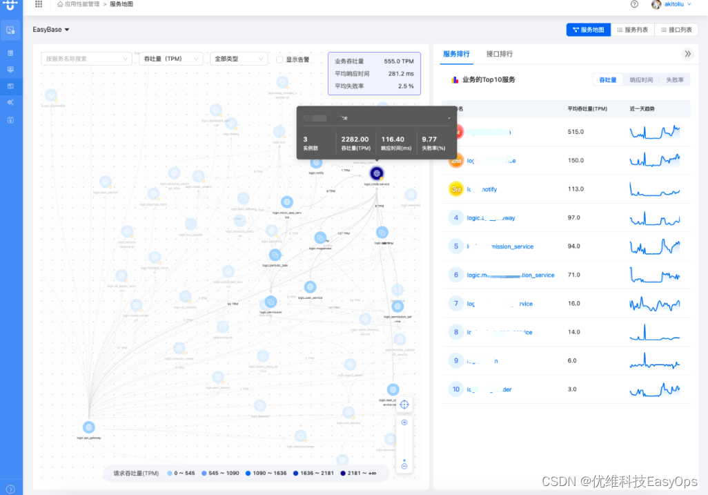The image size is (708, 495).
Task: Select the logic.permission_service node
Action: [x=397, y=307]
